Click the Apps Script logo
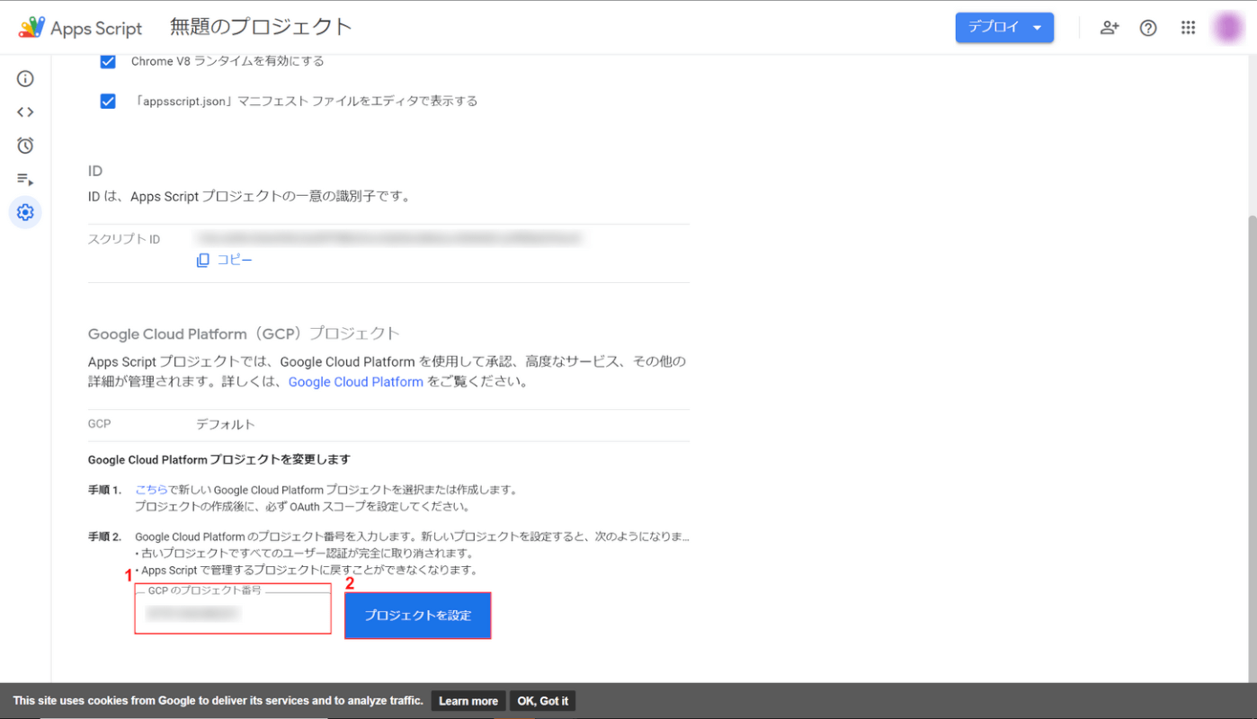Screen dimensions: 1257x719 click(x=80, y=28)
